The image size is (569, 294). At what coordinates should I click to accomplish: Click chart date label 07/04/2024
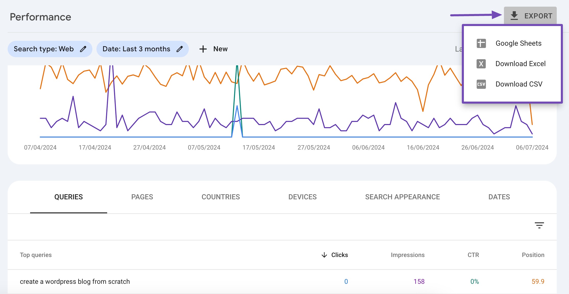[x=40, y=148]
